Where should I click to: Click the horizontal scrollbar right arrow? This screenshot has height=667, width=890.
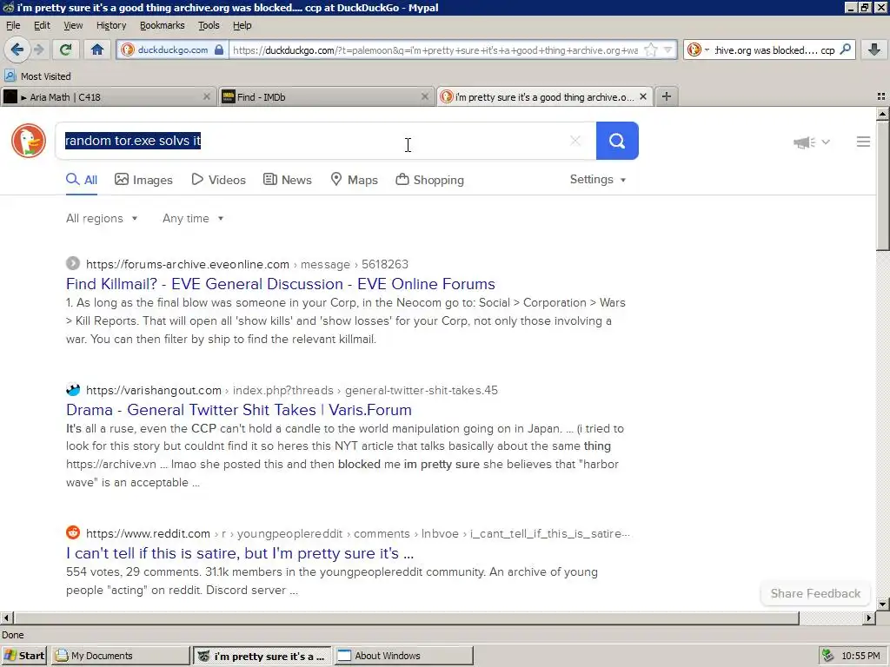pyautogui.click(x=869, y=617)
